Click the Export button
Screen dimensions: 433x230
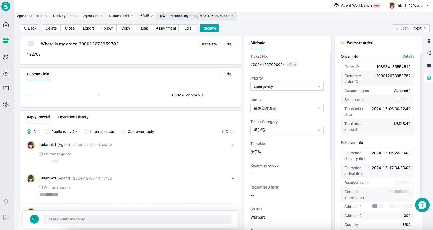click(x=88, y=28)
